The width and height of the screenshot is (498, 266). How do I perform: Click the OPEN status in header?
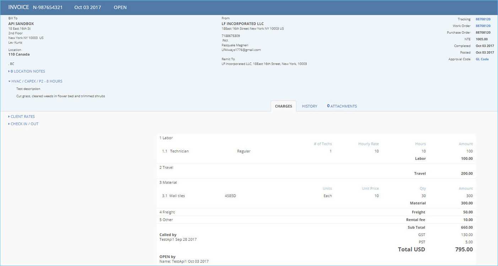120,7
